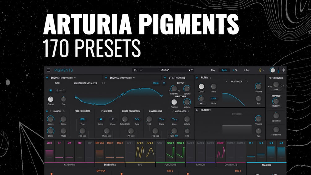The image size is (311, 175).
Task: Click the Microbrute Metalizer wavetable display
Action: tap(119, 96)
